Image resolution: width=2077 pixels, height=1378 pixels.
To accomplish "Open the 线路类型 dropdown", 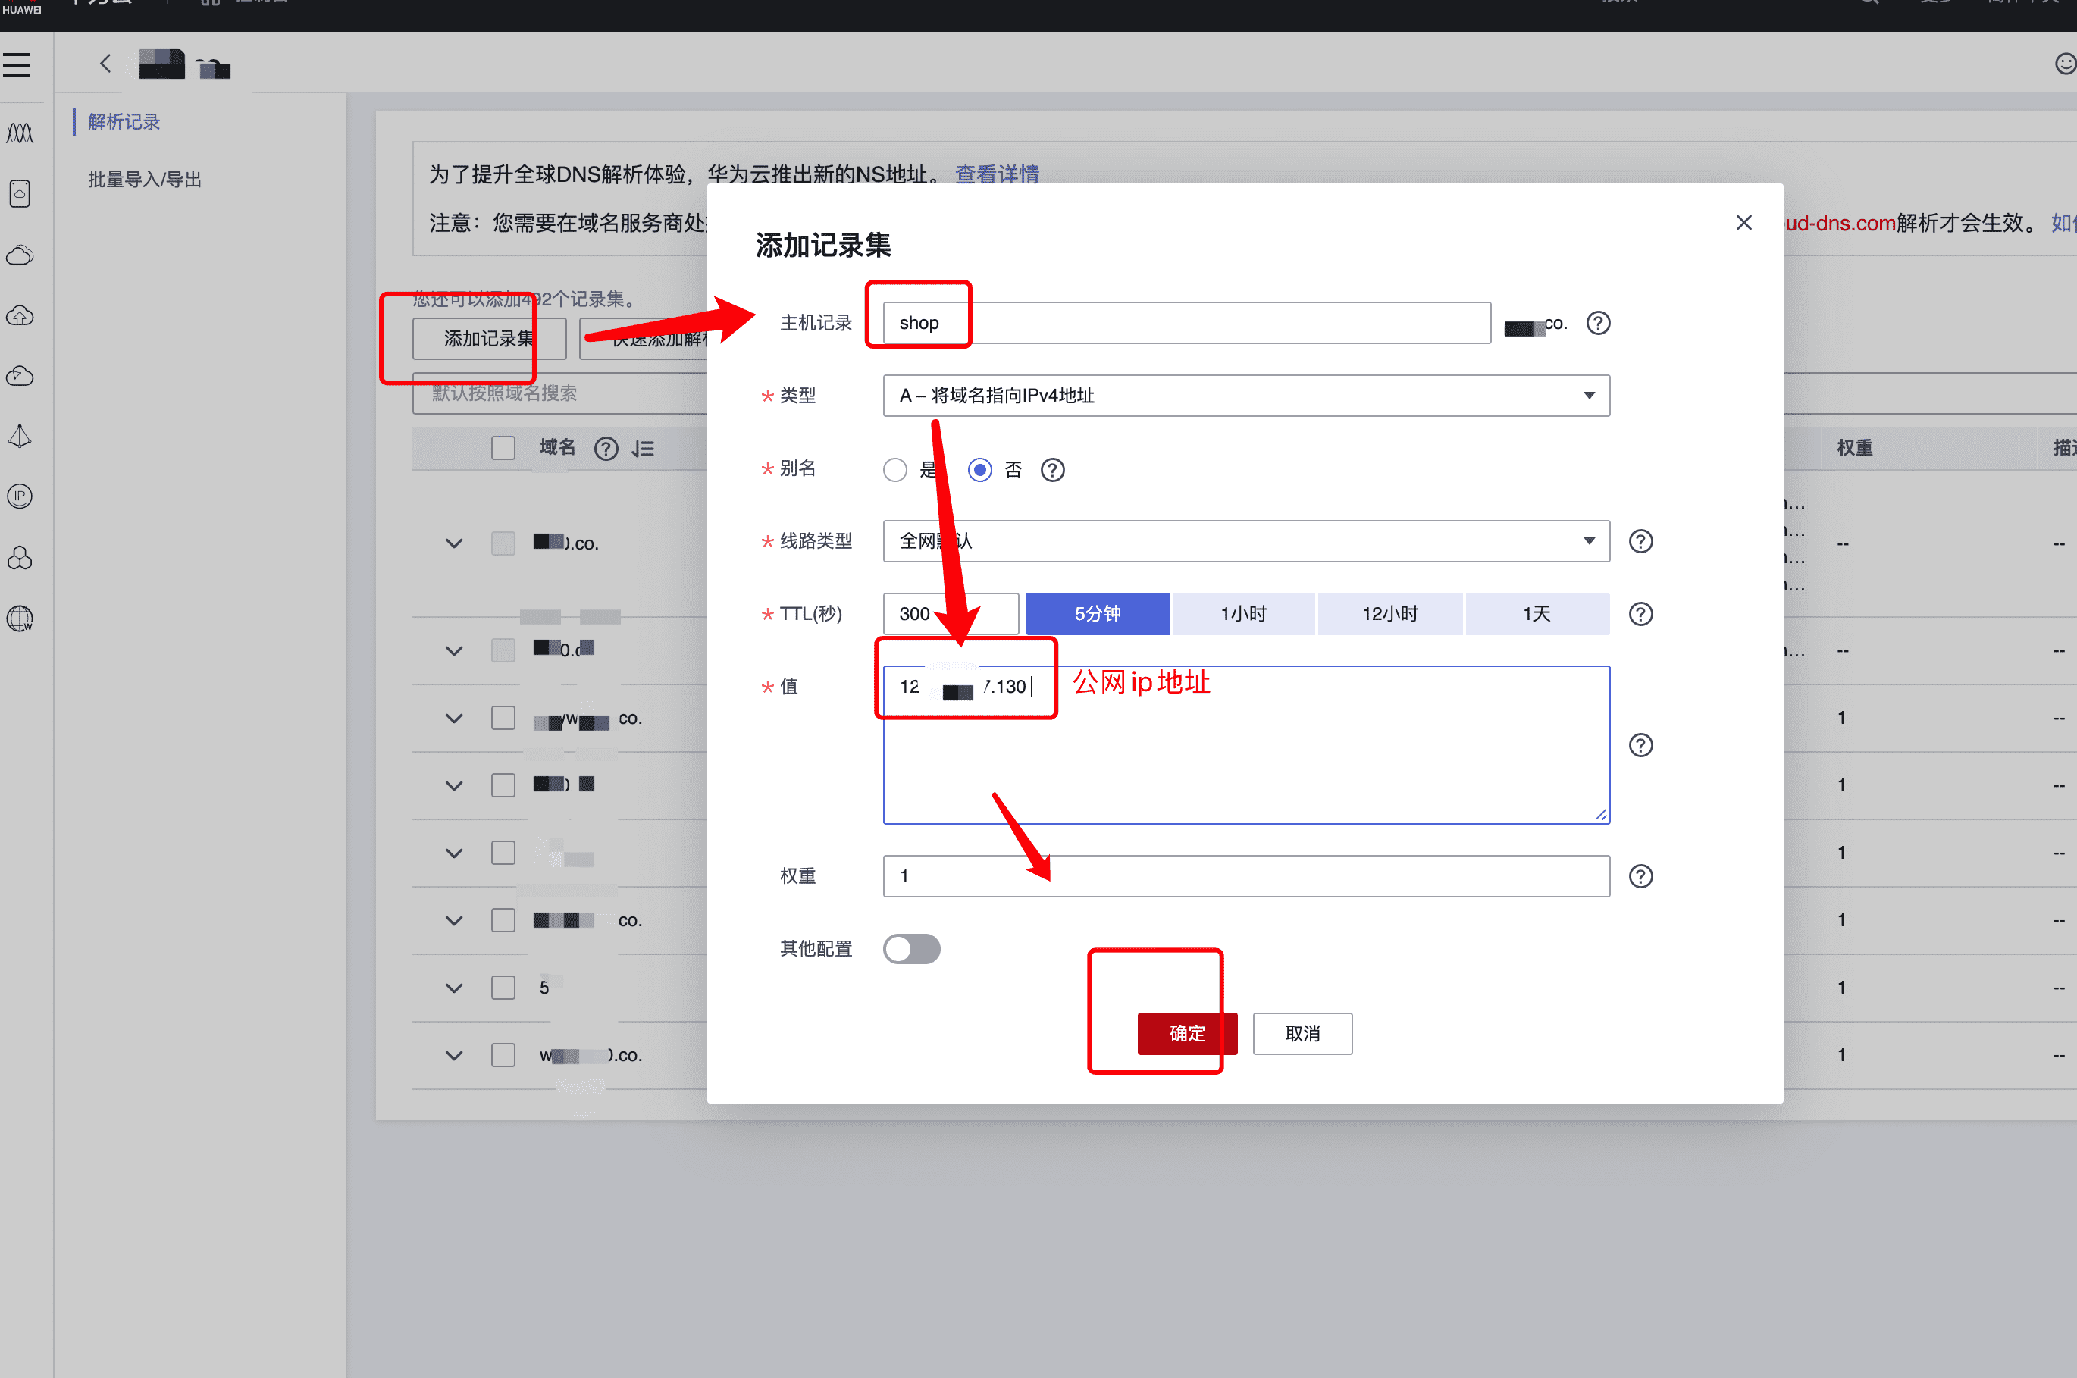I will [x=1245, y=541].
